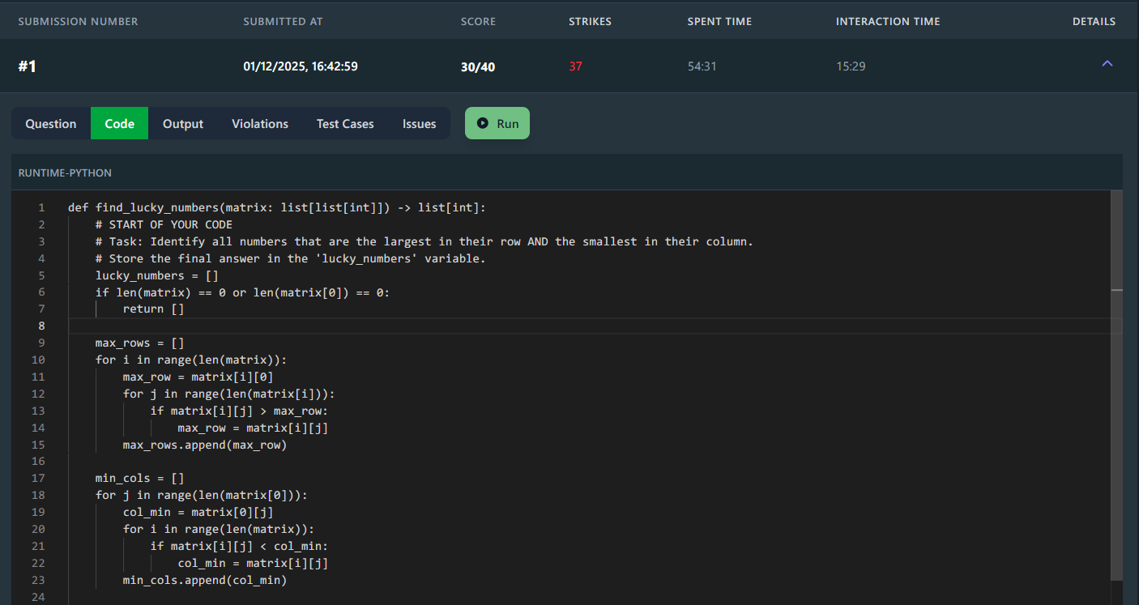Select submission number #1
The image size is (1139, 605).
[x=27, y=66]
